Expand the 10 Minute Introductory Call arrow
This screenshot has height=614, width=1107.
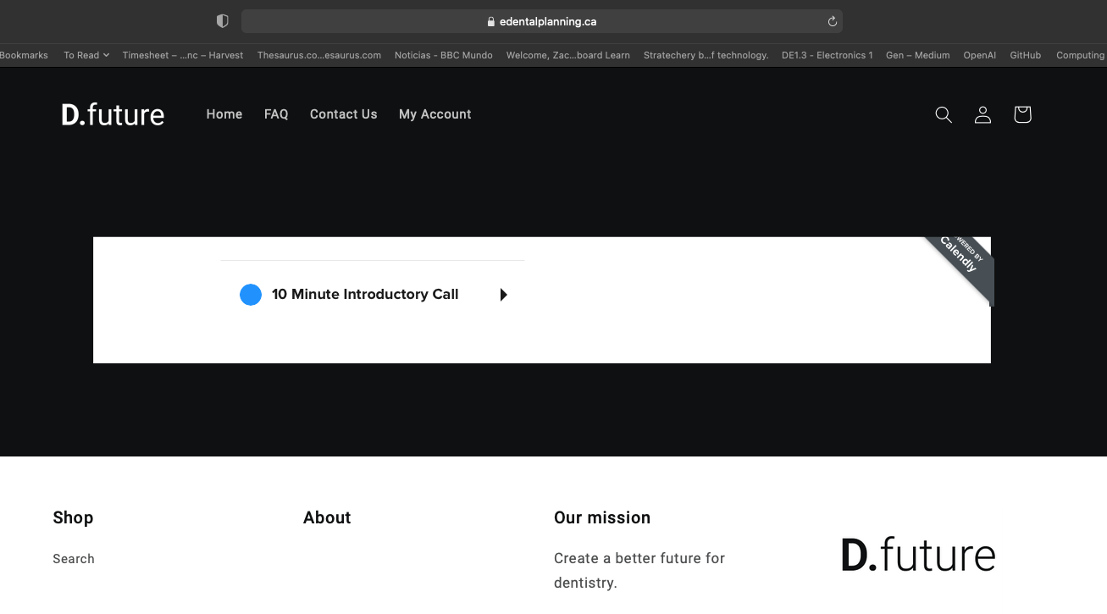point(503,295)
